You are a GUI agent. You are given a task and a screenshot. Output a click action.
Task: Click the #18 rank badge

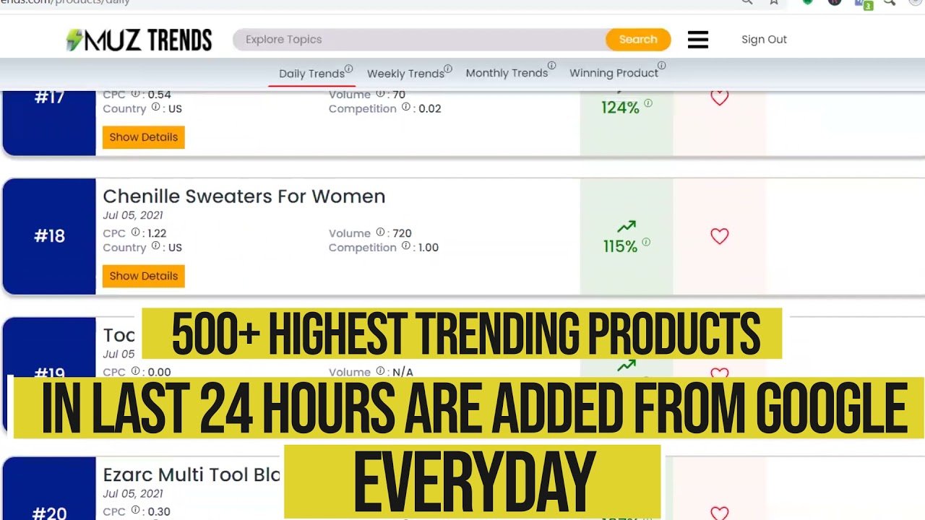pos(49,236)
